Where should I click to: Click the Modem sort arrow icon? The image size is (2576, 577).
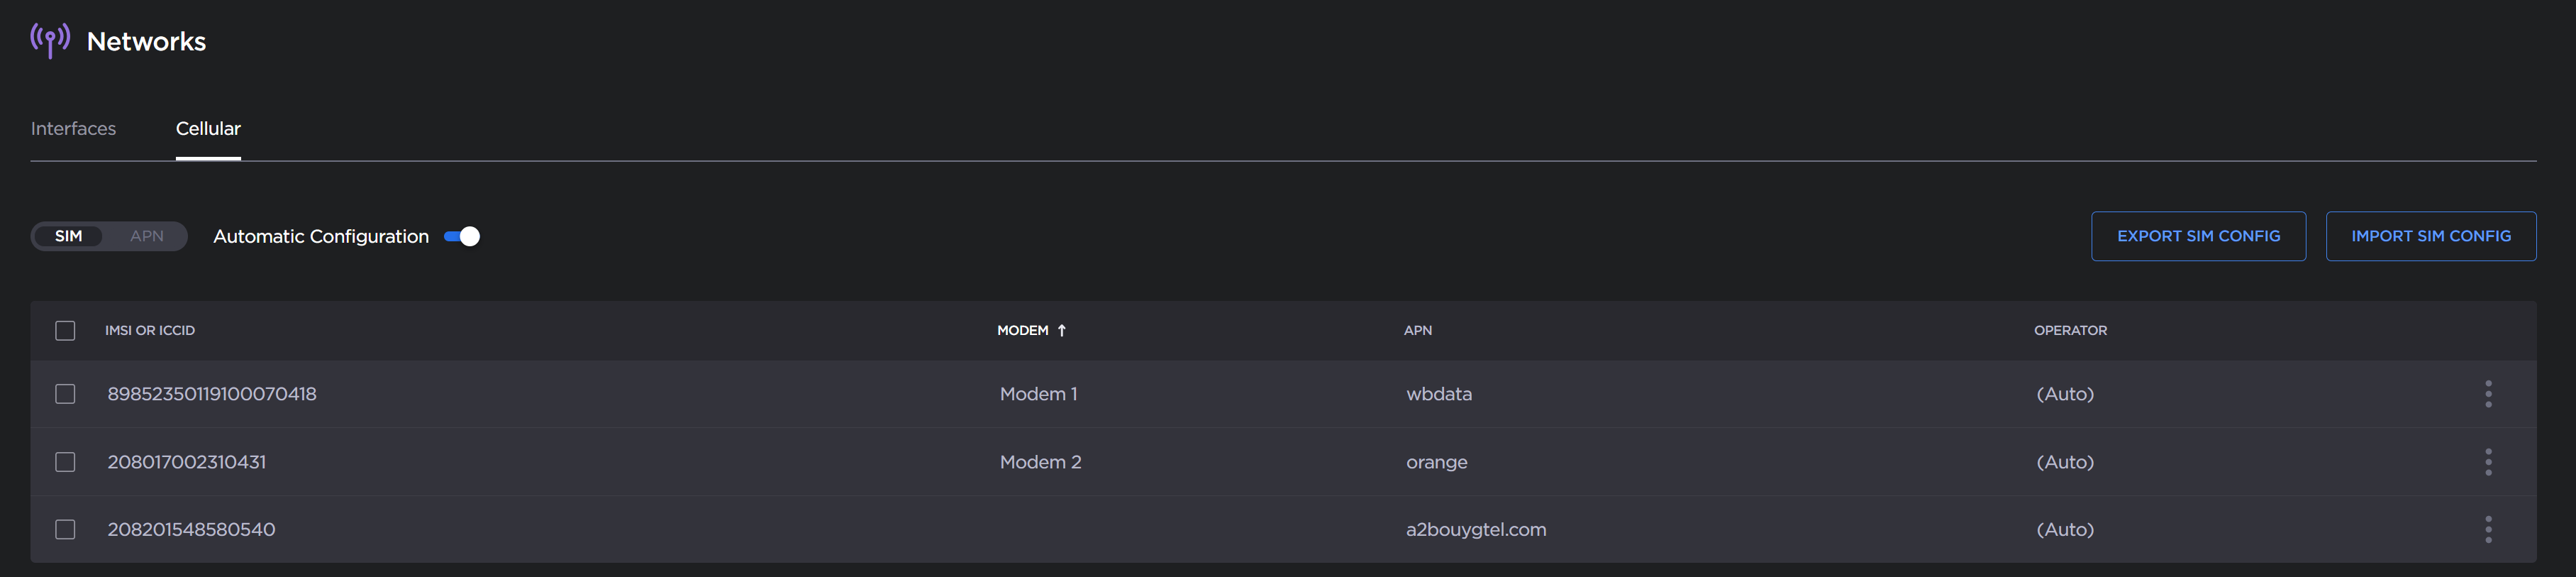[x=1062, y=330]
